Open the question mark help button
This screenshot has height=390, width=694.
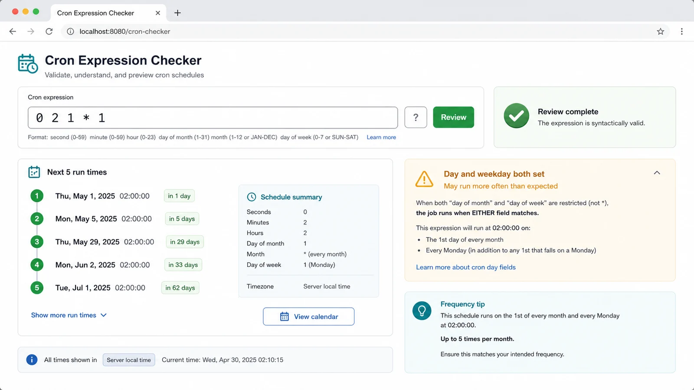click(x=416, y=117)
